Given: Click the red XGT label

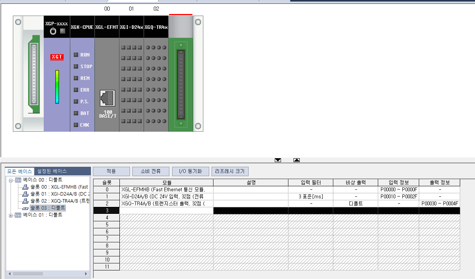Looking at the screenshot, I should pyautogui.click(x=57, y=57).
